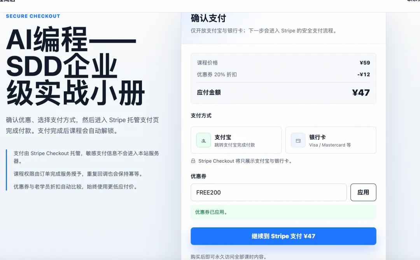The width and height of the screenshot is (420, 260).
Task: Click the SECURE CHECKOUT label
Action: (x=33, y=16)
